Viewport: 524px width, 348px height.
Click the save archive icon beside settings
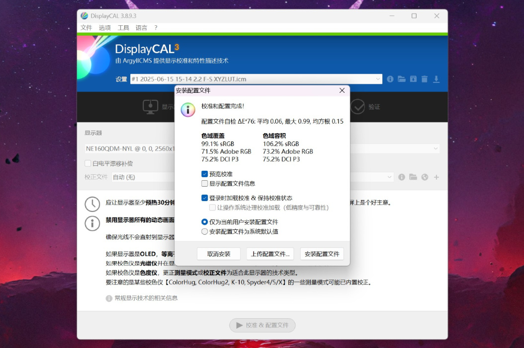(414, 79)
